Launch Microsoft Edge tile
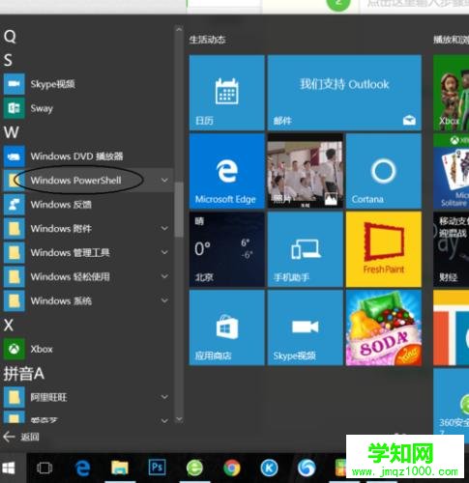 (x=227, y=171)
